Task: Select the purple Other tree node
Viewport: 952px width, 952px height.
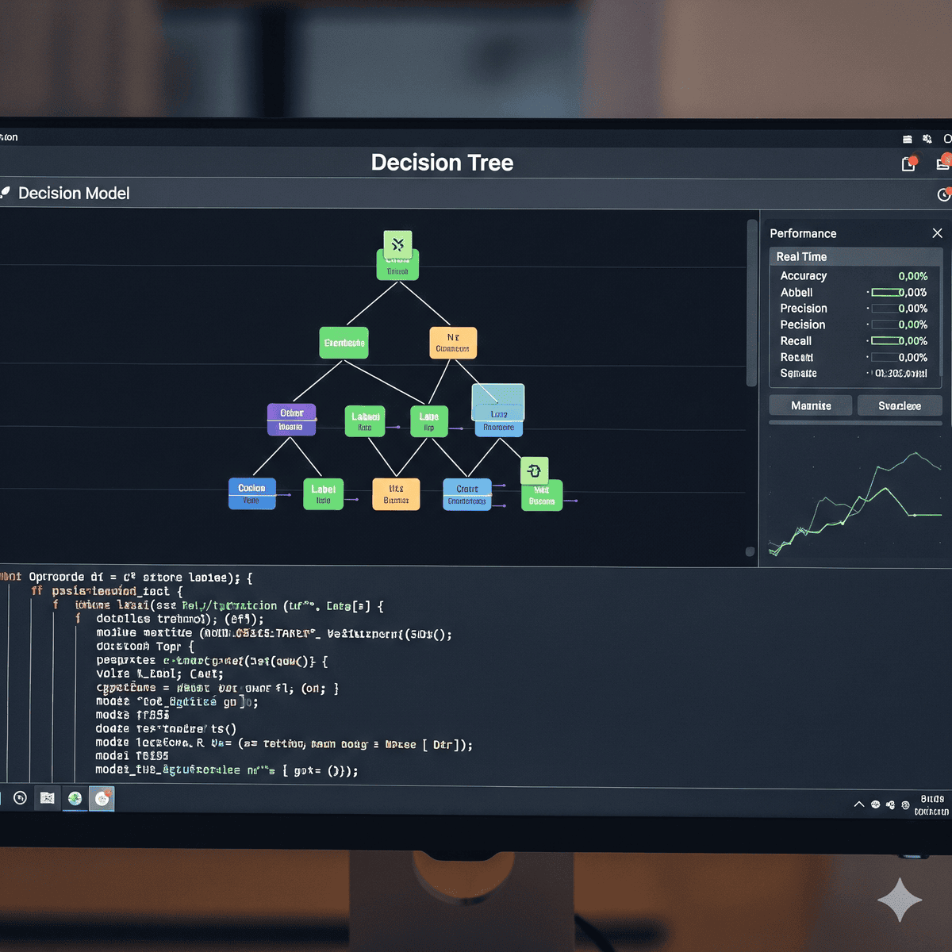Action: tap(291, 420)
